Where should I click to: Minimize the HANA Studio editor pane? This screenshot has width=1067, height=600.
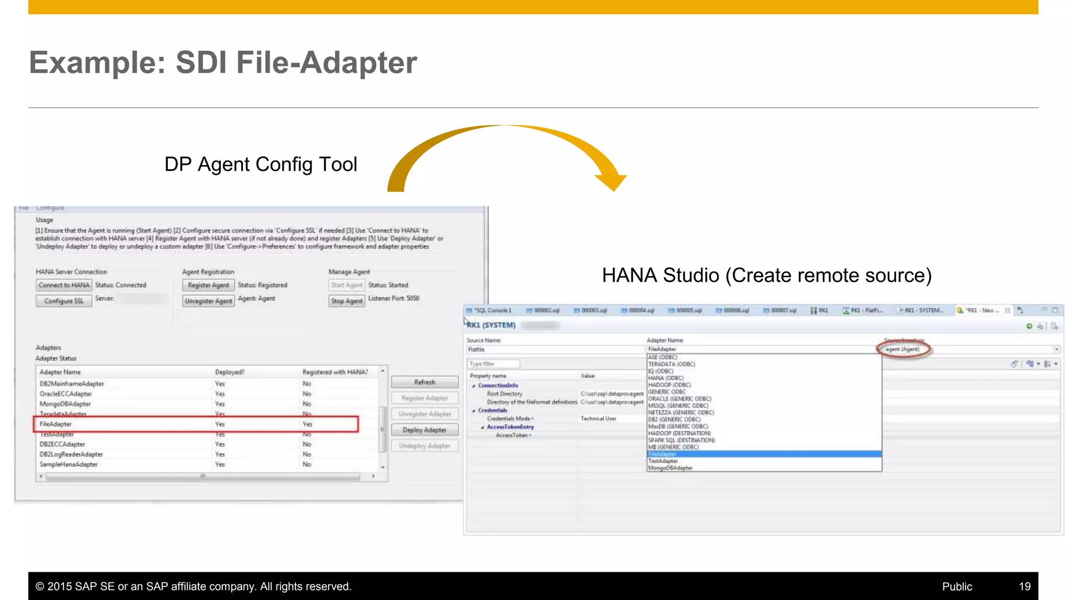1044,309
